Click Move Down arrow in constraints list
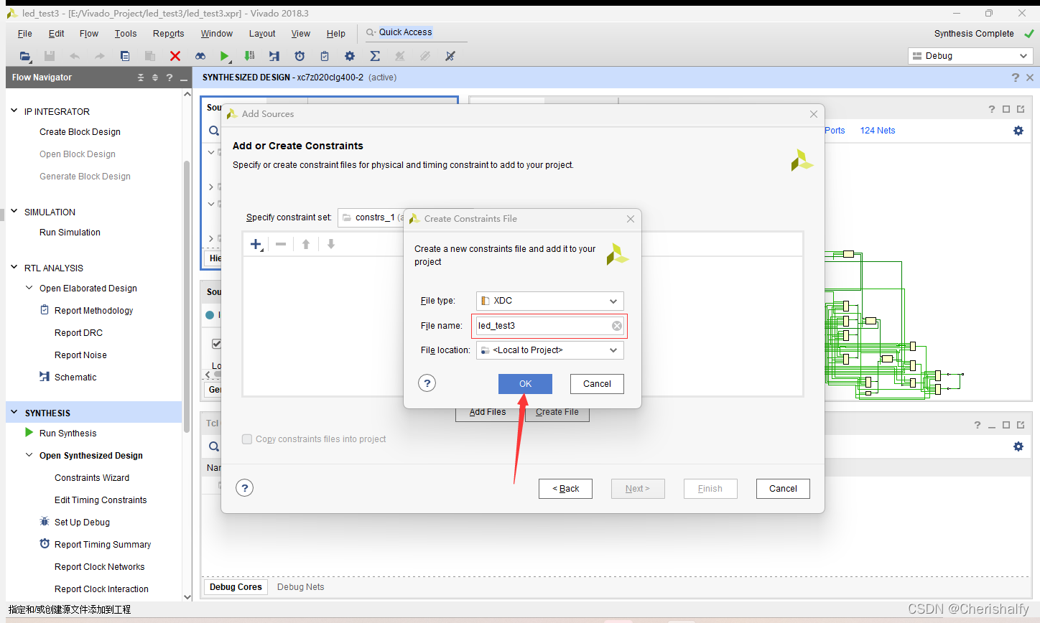 (331, 244)
